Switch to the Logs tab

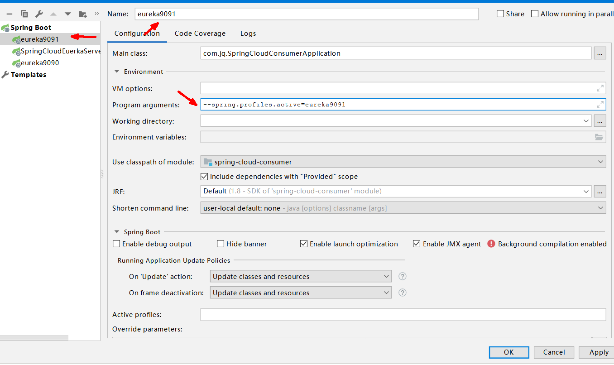point(248,34)
